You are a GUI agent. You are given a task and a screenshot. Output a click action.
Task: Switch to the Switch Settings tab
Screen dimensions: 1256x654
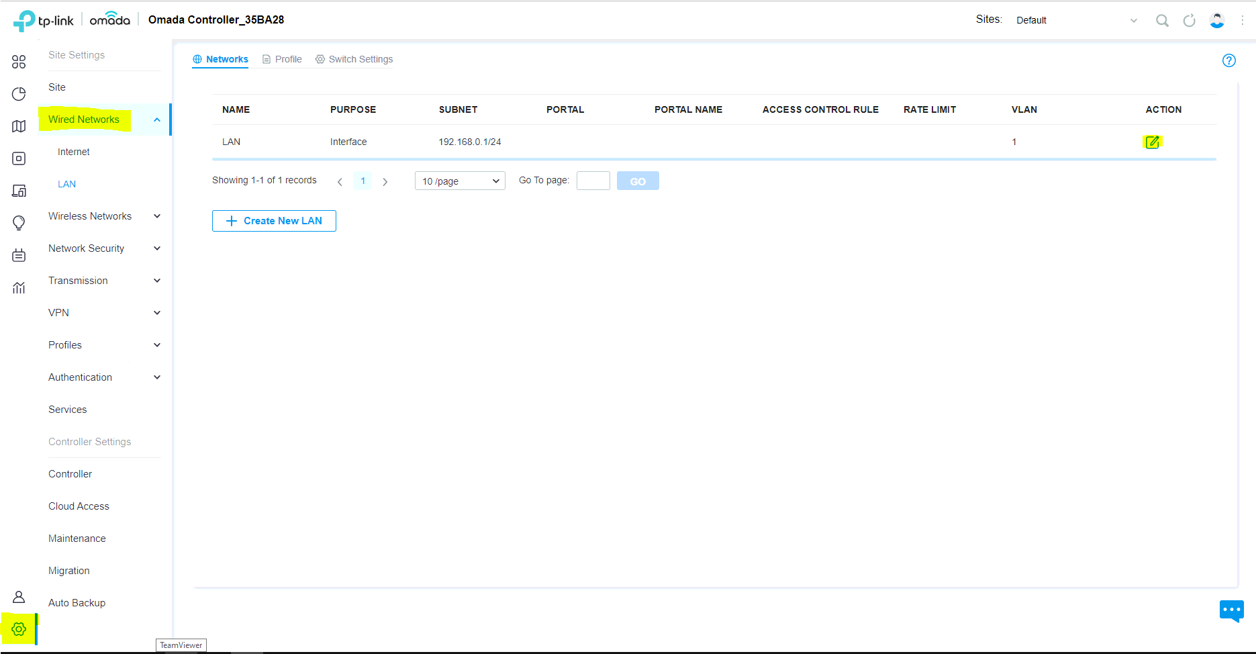pos(354,59)
